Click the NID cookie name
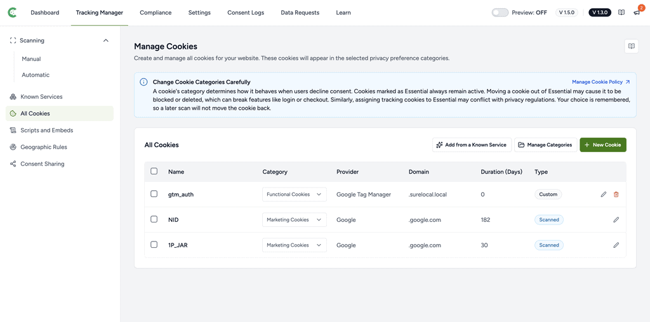Viewport: 650px width, 322px height. (x=173, y=220)
